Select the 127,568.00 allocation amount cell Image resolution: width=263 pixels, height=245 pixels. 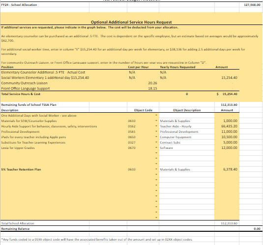(x=252, y=5)
